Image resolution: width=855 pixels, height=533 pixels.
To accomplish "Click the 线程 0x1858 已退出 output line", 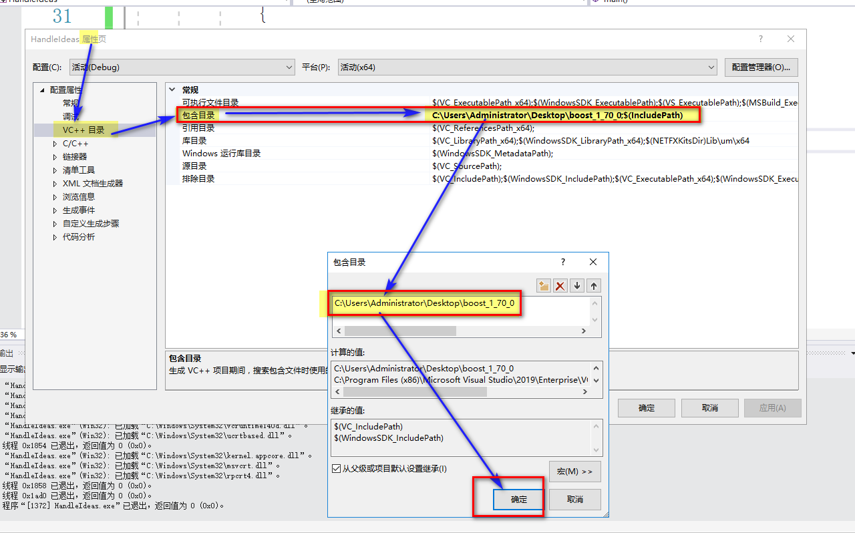I will tap(77, 486).
